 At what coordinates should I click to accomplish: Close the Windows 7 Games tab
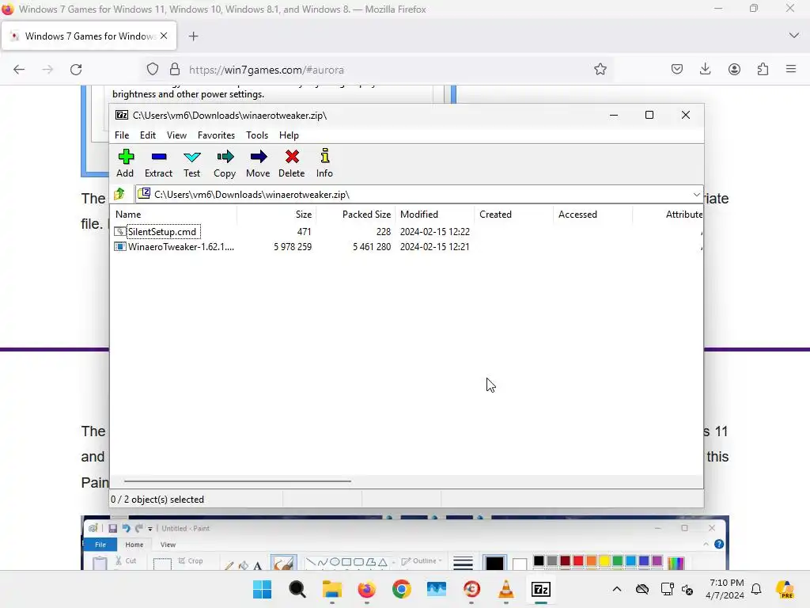click(x=164, y=36)
